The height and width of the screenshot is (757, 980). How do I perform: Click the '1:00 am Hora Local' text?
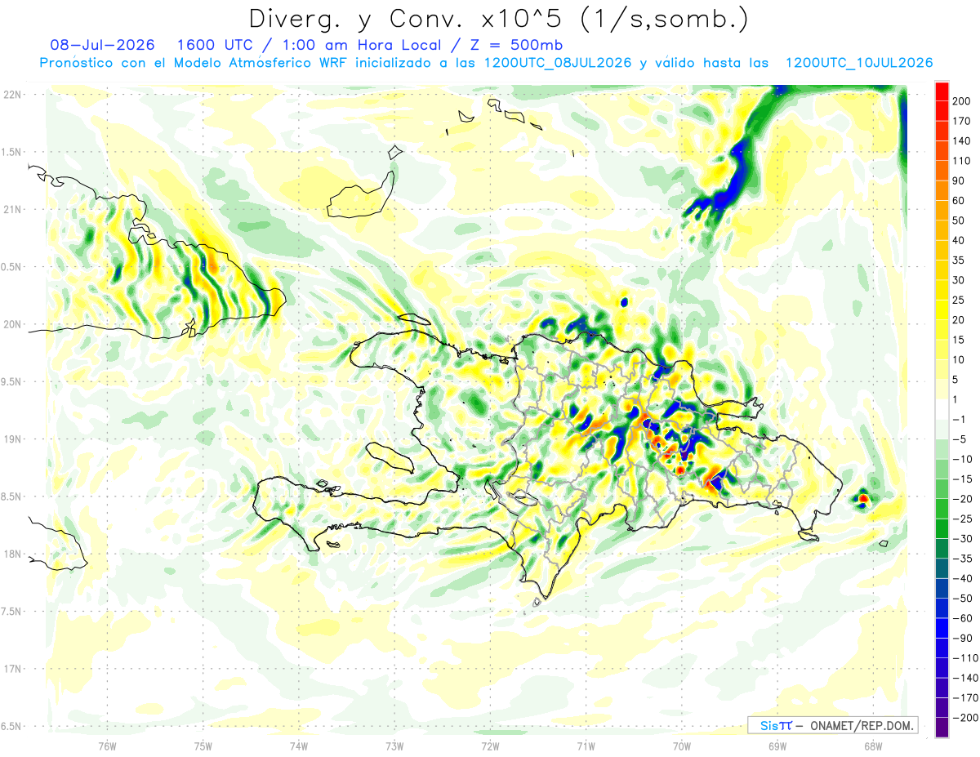(359, 45)
